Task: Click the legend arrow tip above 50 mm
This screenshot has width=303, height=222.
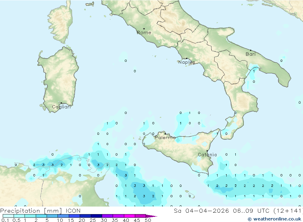Action: click(151, 216)
